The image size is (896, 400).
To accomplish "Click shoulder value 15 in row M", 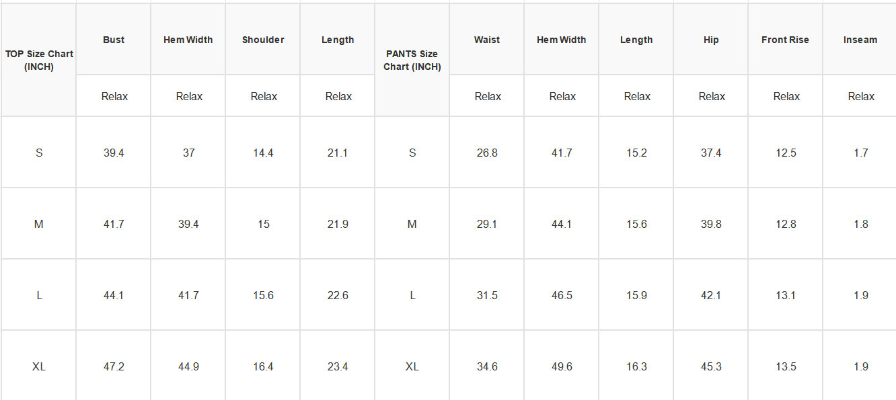I will (263, 224).
